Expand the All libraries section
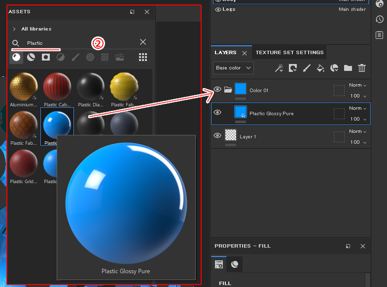Screen dimensions: 387x287 click(14, 29)
